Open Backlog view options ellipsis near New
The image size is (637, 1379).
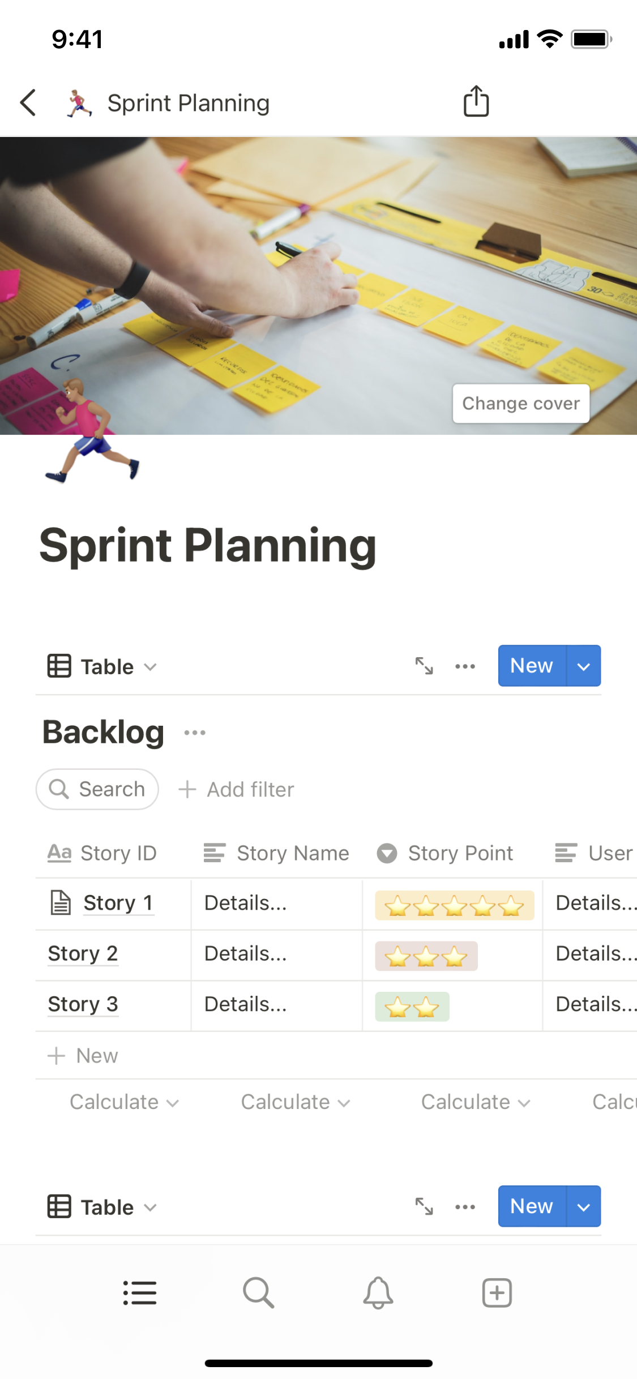click(x=465, y=666)
